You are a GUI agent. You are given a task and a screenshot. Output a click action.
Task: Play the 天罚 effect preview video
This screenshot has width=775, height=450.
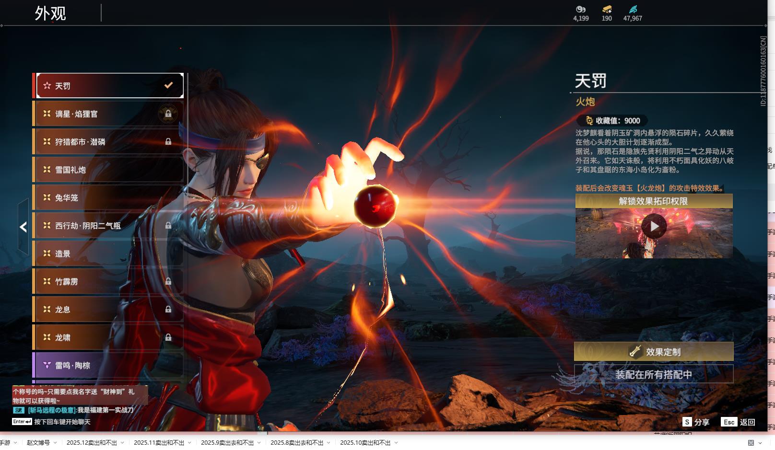tap(654, 226)
